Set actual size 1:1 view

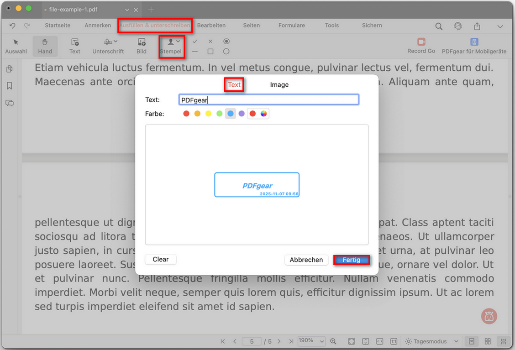tap(394, 341)
